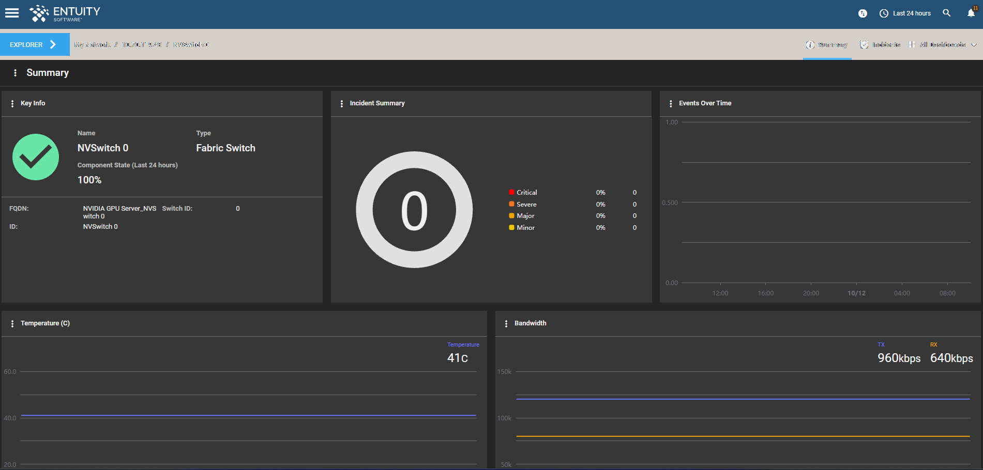
Task: Select the Severe legend row
Action: [x=573, y=204]
